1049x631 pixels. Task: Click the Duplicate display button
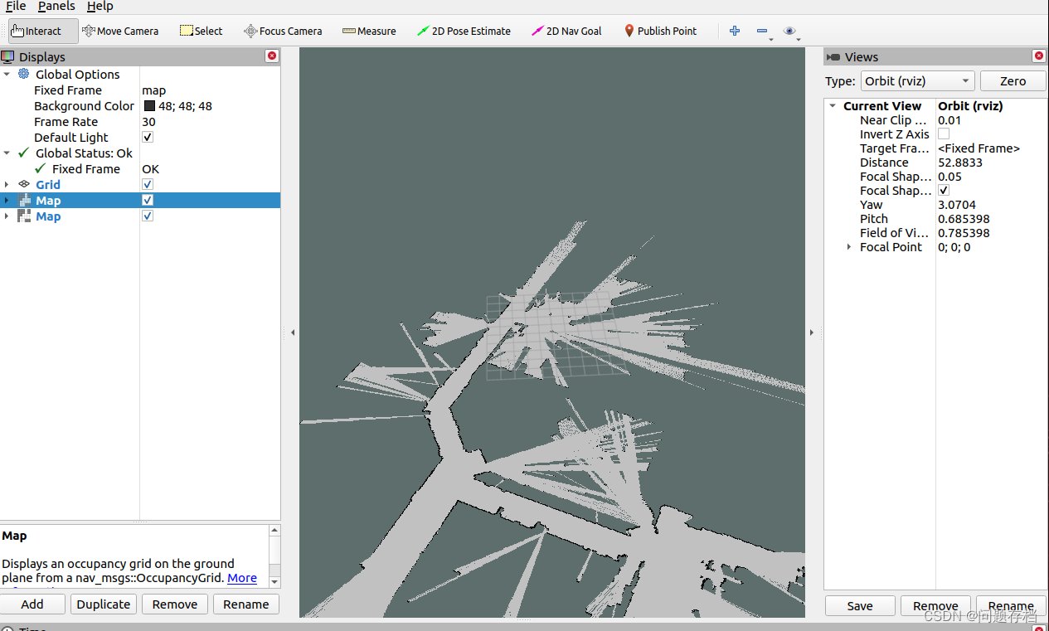(x=104, y=604)
